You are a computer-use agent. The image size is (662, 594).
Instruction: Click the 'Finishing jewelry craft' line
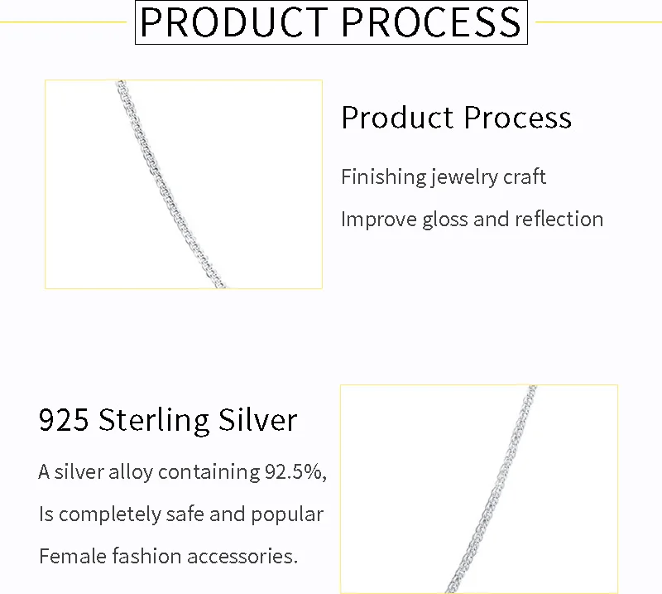point(444,176)
